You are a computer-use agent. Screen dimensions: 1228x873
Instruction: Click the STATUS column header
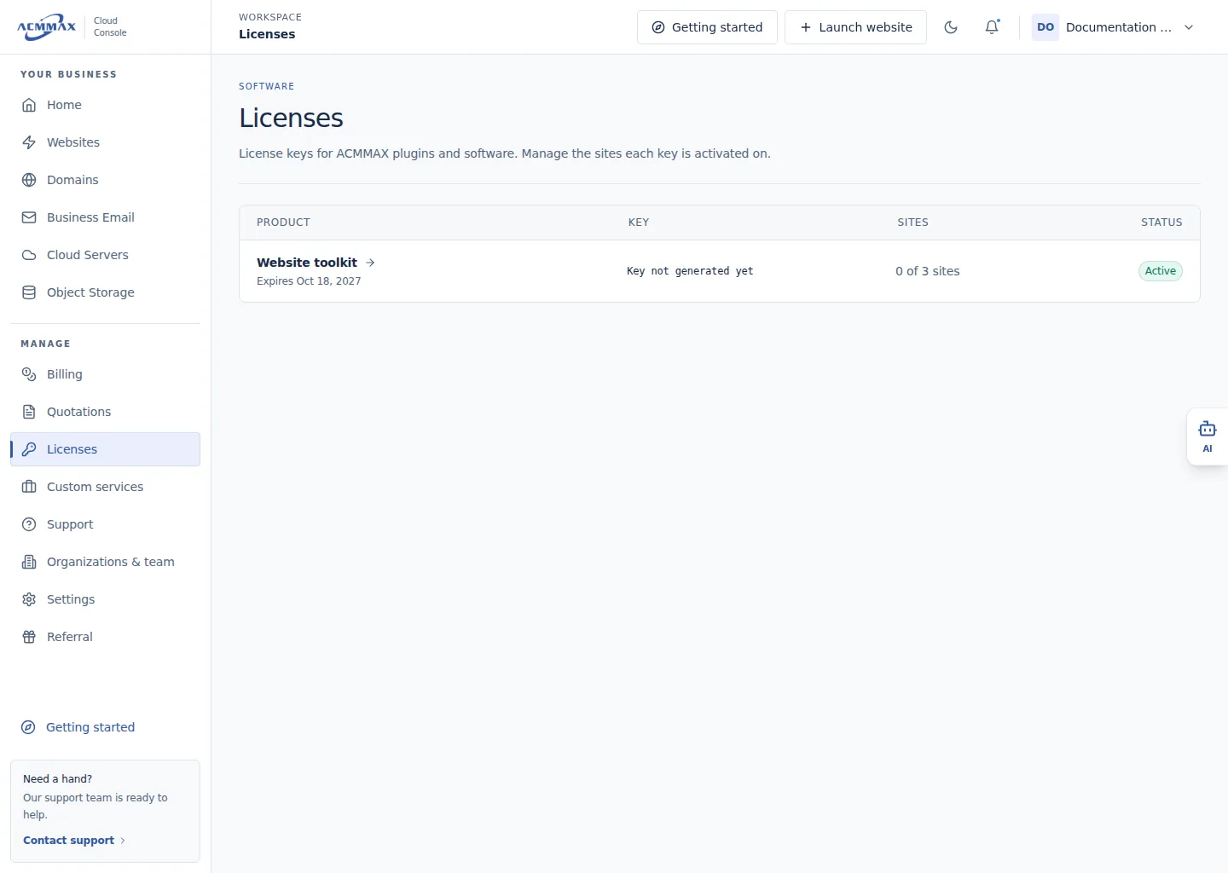click(1161, 223)
